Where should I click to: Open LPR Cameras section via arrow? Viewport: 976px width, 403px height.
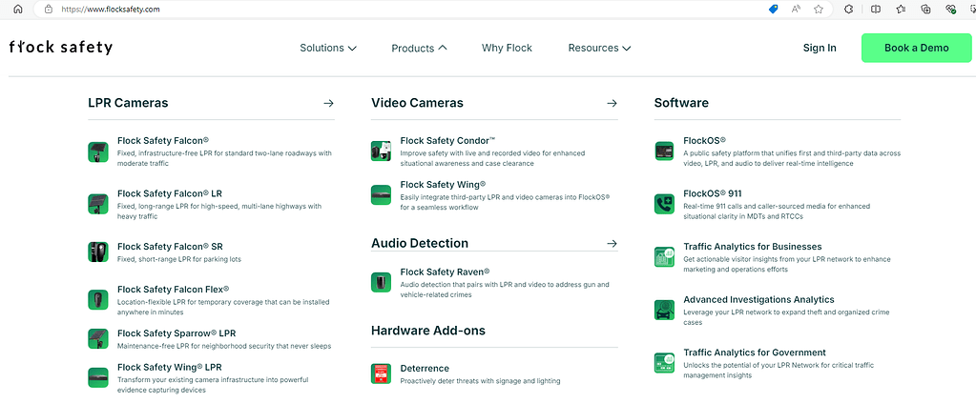(328, 103)
